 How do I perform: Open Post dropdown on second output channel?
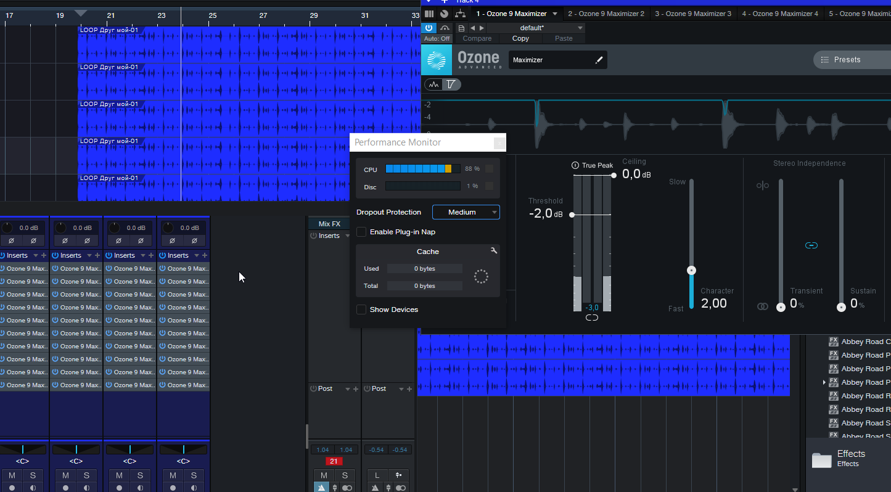(x=401, y=389)
